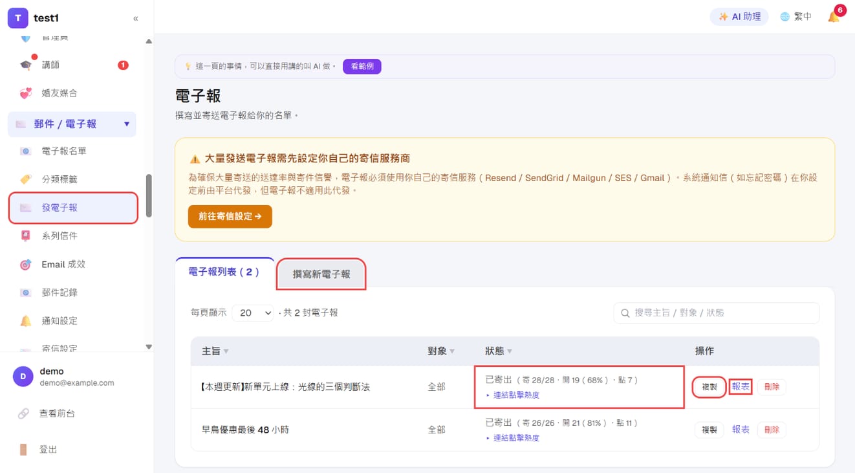855x473 pixels.
Task: Collapse the 郵件 / 電子報 menu section
Action: pos(72,124)
